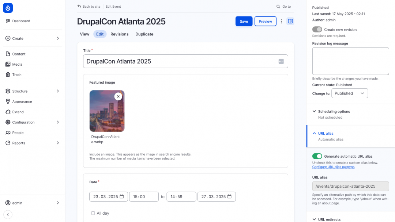395x222 pixels.
Task: Switch to the View tab
Action: [x=84, y=34]
